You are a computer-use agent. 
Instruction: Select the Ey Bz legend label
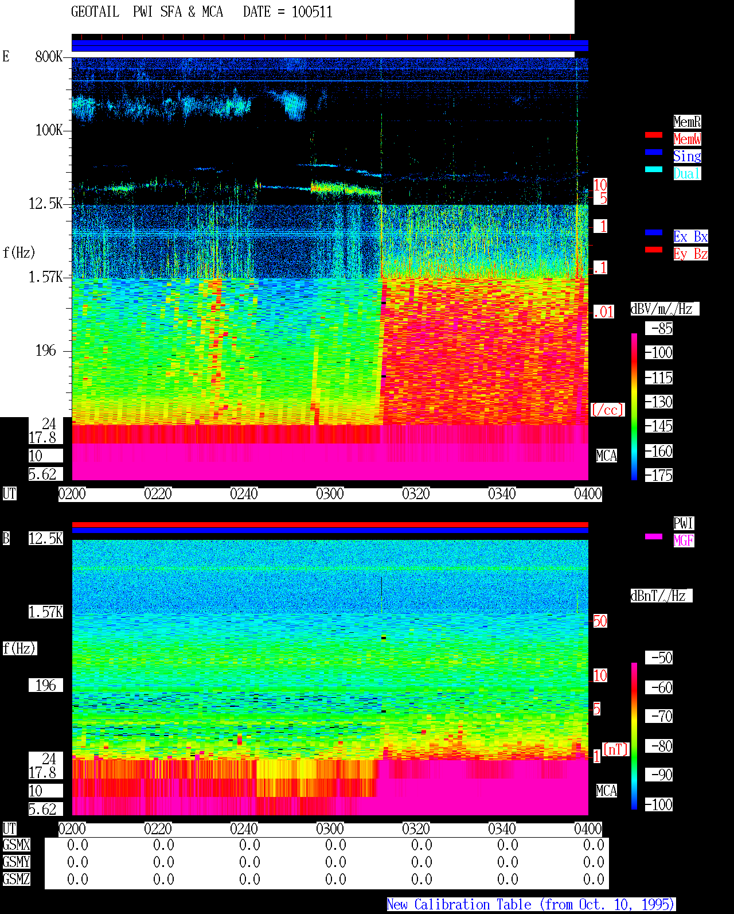coord(690,254)
